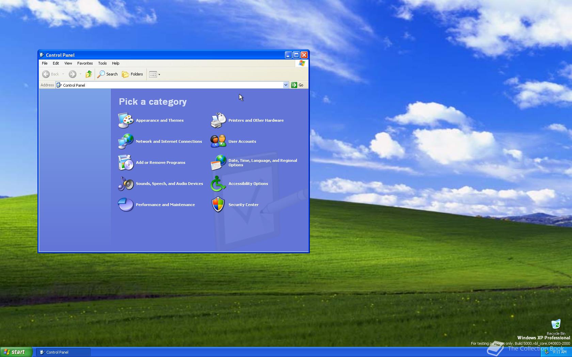
Task: Click the Go button beside the address bar
Action: click(298, 85)
